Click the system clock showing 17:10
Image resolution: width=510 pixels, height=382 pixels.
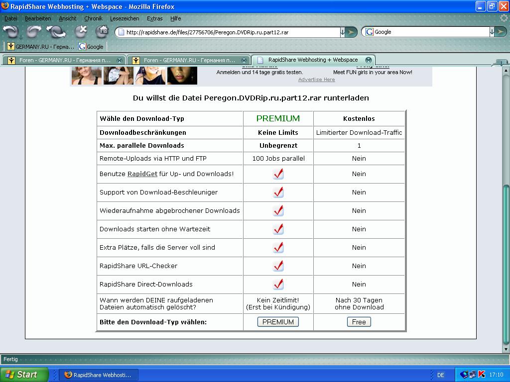[x=496, y=375]
